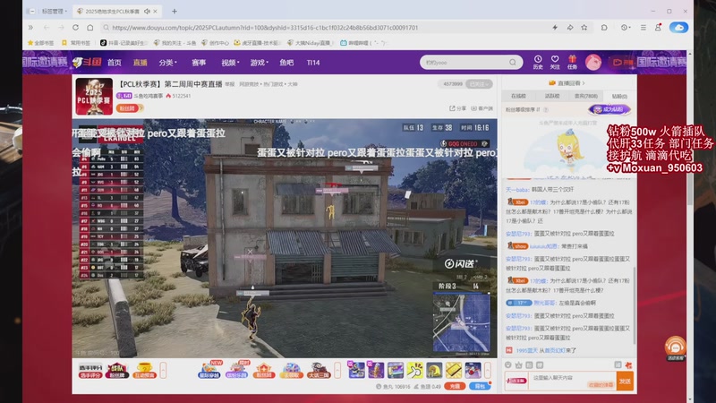Open the emoji icon above chat input

(507, 364)
